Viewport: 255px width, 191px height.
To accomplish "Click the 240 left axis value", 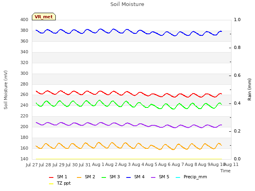I will [x=24, y=105].
